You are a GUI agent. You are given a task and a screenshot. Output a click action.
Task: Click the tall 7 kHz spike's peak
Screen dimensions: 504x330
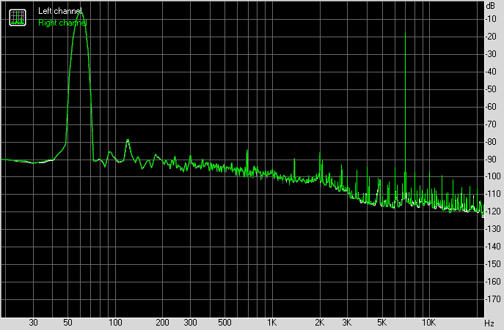pyautogui.click(x=405, y=33)
